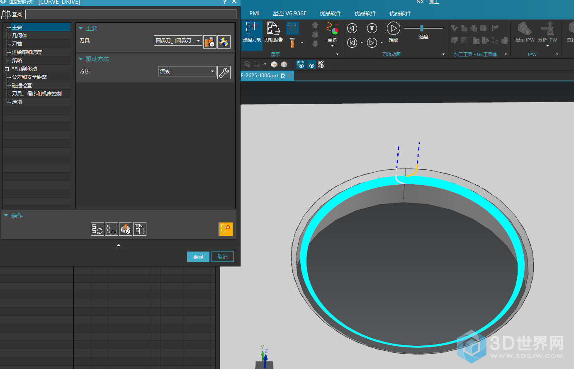The width and height of the screenshot is (574, 369).
Task: Open the 方法 流线 dropdown
Action: coord(187,71)
